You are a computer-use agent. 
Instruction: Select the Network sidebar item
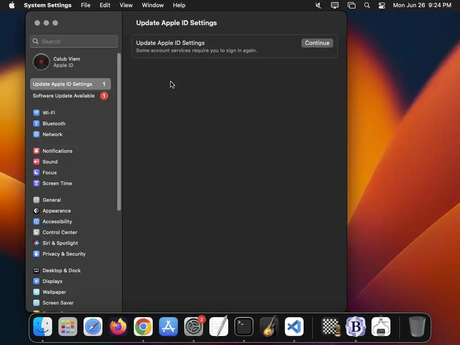pos(71,134)
